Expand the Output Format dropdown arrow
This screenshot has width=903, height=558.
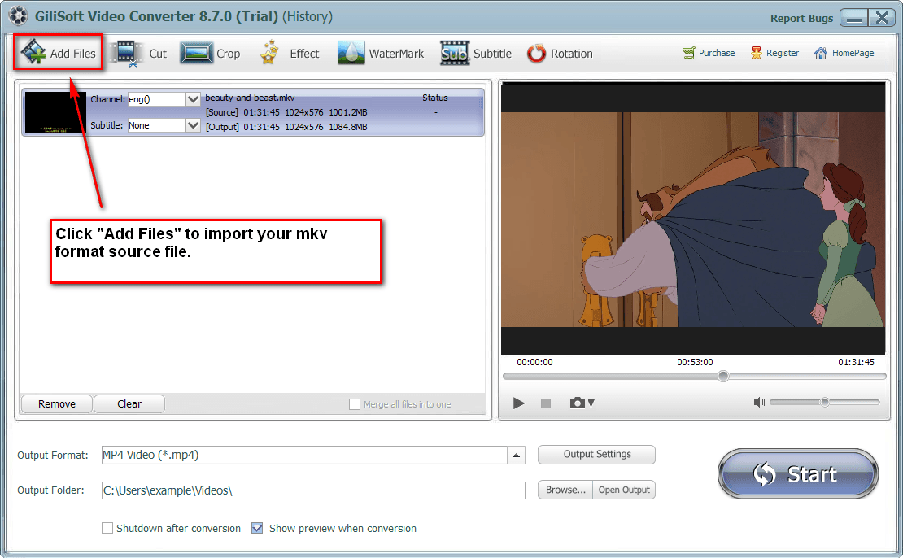click(x=516, y=455)
